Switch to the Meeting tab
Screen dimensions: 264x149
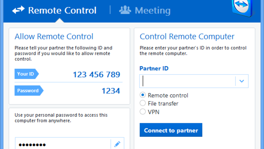145,10
